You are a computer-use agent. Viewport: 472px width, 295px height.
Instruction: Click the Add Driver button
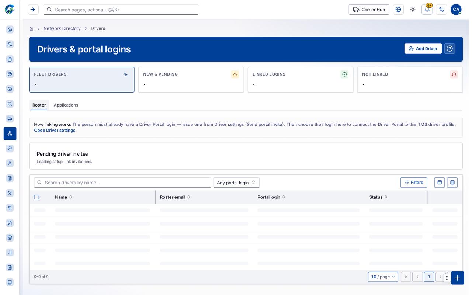coord(423,49)
